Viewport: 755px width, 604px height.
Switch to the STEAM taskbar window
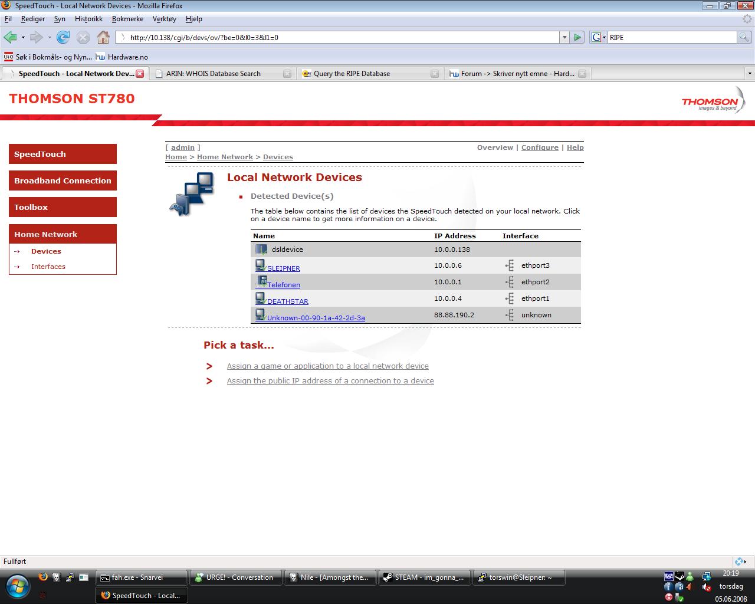pos(425,577)
